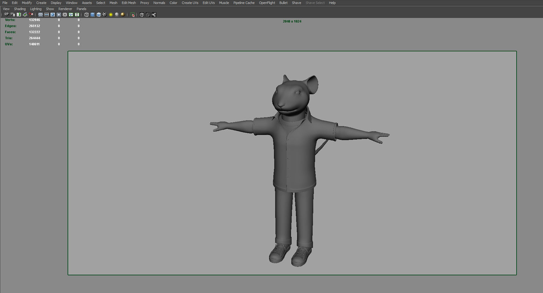Image resolution: width=543 pixels, height=293 pixels.
Task: Expand the panel Renderer menu
Action: coord(65,9)
